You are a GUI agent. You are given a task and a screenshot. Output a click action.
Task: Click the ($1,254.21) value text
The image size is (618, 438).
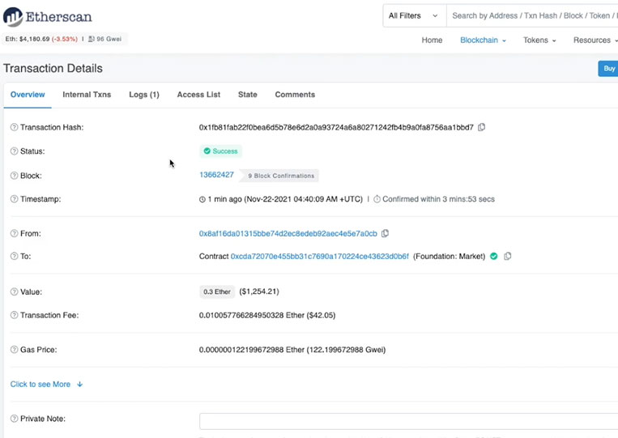tap(259, 291)
